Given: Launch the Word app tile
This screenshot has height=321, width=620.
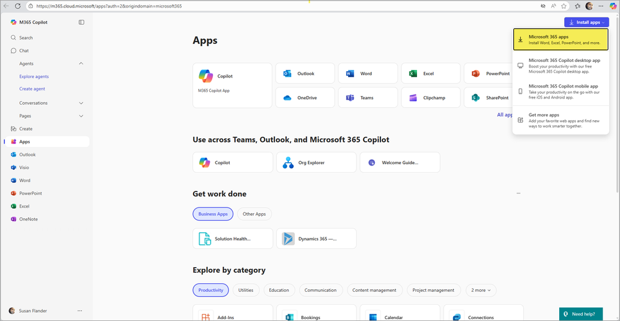Looking at the screenshot, I should pyautogui.click(x=368, y=74).
